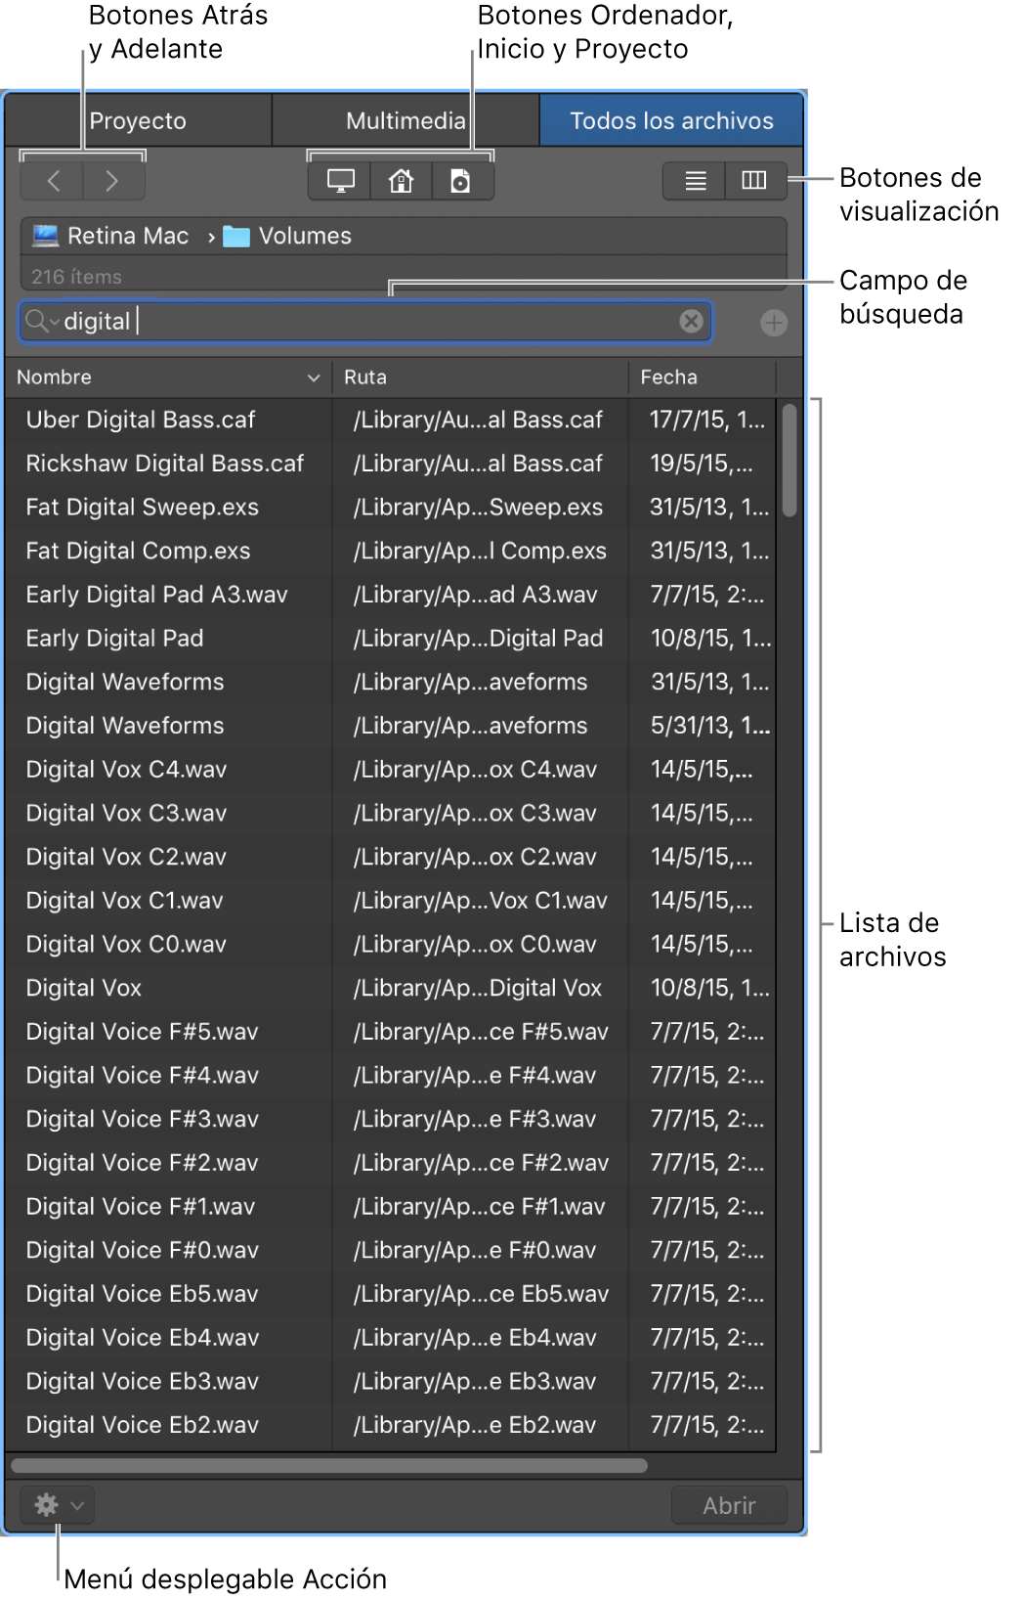This screenshot has height=1600, width=1024.
Task: Select Digital Voice Eb4.wav
Action: click(x=391, y=1338)
